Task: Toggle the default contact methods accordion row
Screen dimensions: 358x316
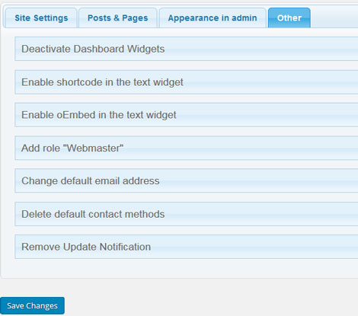Action: [x=187, y=214]
